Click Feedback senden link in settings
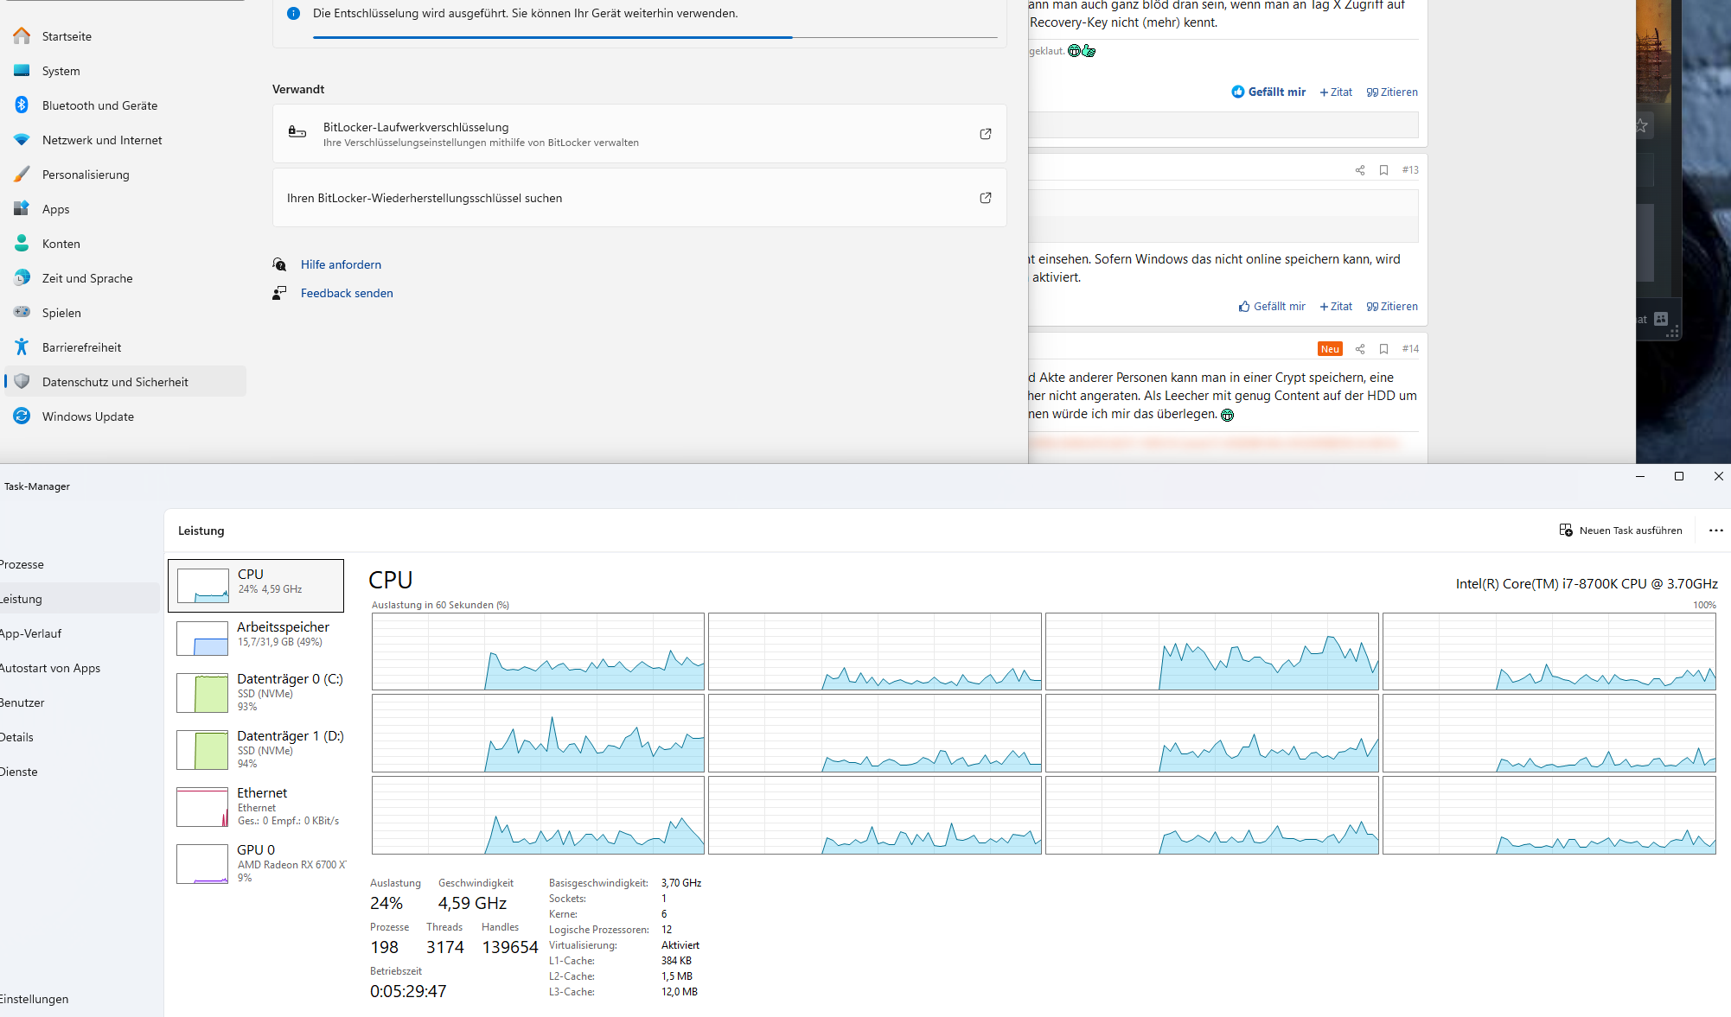 click(x=348, y=292)
